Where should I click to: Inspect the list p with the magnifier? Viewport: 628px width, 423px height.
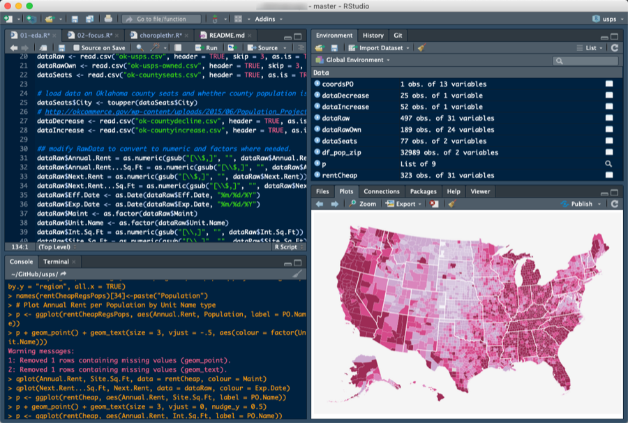(x=608, y=163)
